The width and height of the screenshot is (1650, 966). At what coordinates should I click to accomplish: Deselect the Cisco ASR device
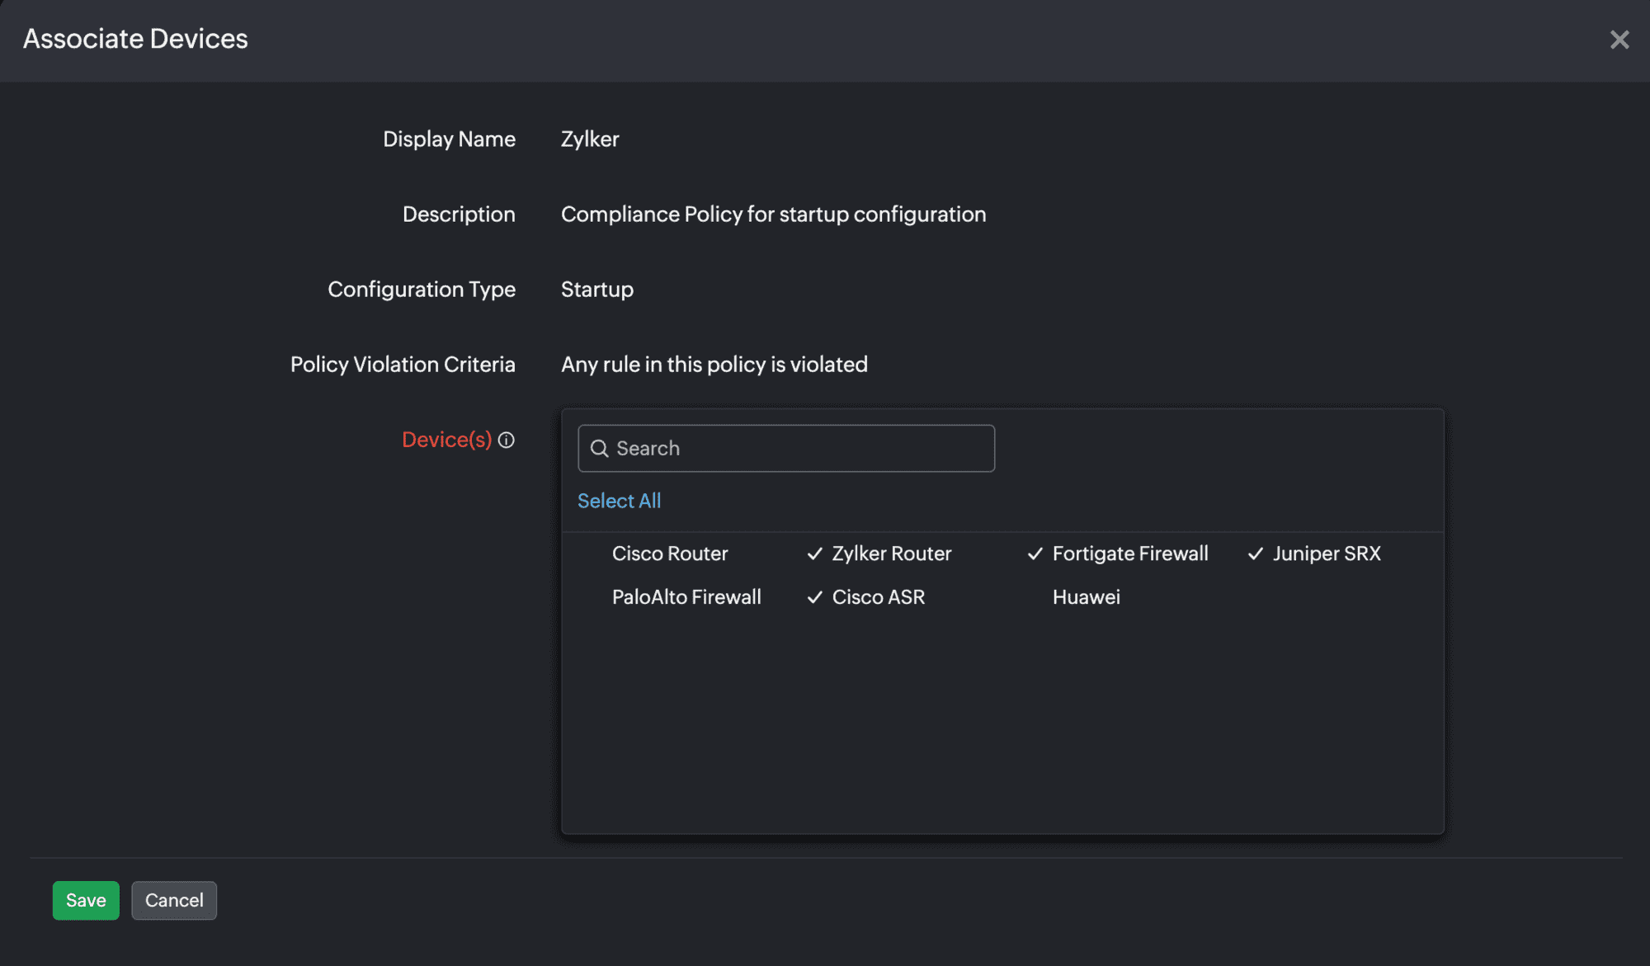(x=878, y=597)
